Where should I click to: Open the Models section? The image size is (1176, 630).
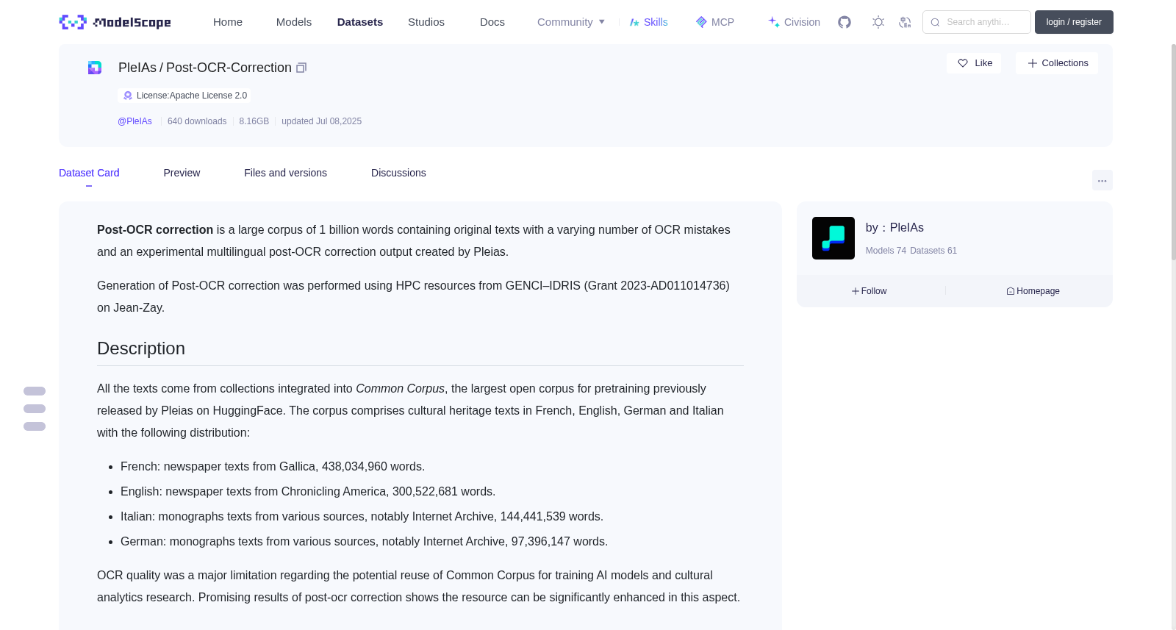click(x=294, y=22)
